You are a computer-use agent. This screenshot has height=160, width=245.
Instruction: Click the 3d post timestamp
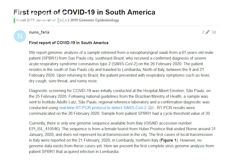coord(214,32)
